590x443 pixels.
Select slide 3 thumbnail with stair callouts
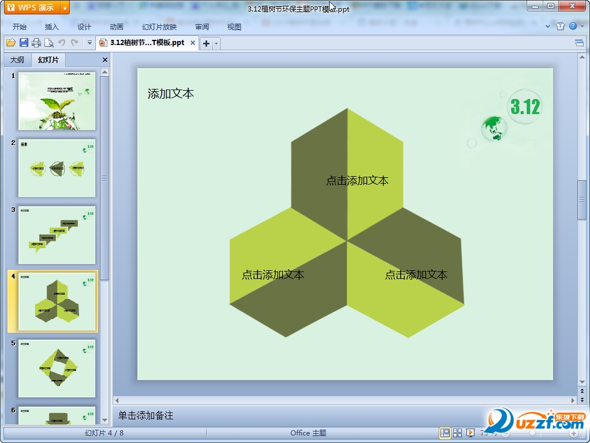pos(57,235)
